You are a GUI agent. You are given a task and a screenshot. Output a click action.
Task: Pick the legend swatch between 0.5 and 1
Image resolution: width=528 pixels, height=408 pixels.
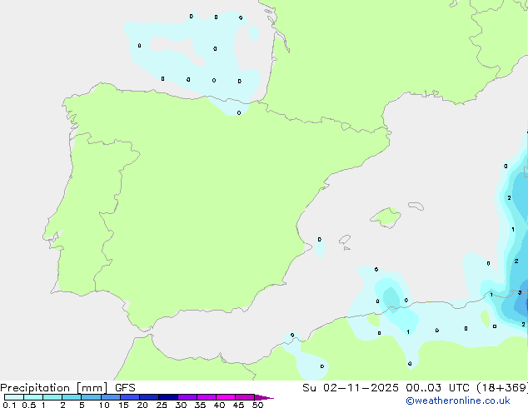[33, 397]
